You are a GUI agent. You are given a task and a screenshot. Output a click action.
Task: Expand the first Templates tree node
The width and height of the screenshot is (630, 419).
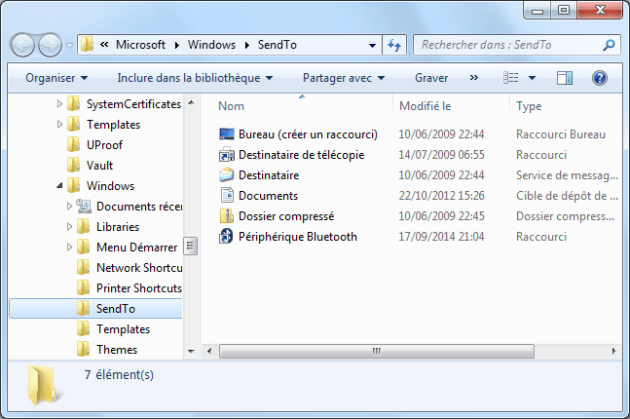point(59,125)
